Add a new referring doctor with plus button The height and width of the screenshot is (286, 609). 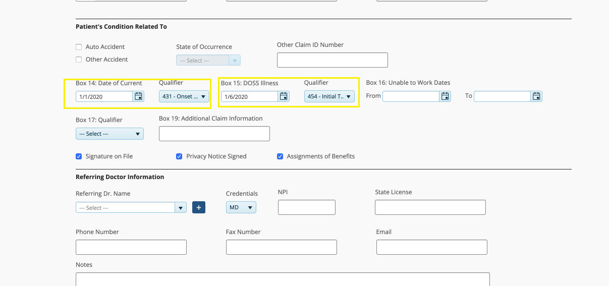tap(199, 207)
